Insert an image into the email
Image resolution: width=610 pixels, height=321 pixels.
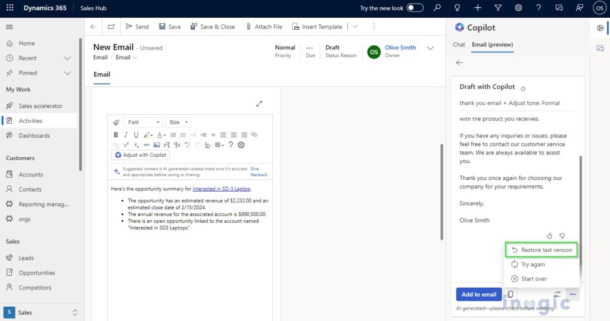click(157, 145)
